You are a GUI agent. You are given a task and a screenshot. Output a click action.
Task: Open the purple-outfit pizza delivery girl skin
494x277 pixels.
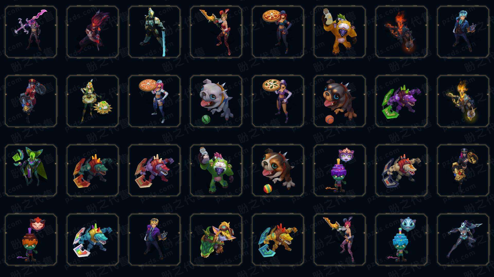coord(278,101)
